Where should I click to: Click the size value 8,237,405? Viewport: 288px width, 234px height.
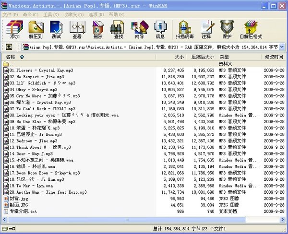(174, 70)
